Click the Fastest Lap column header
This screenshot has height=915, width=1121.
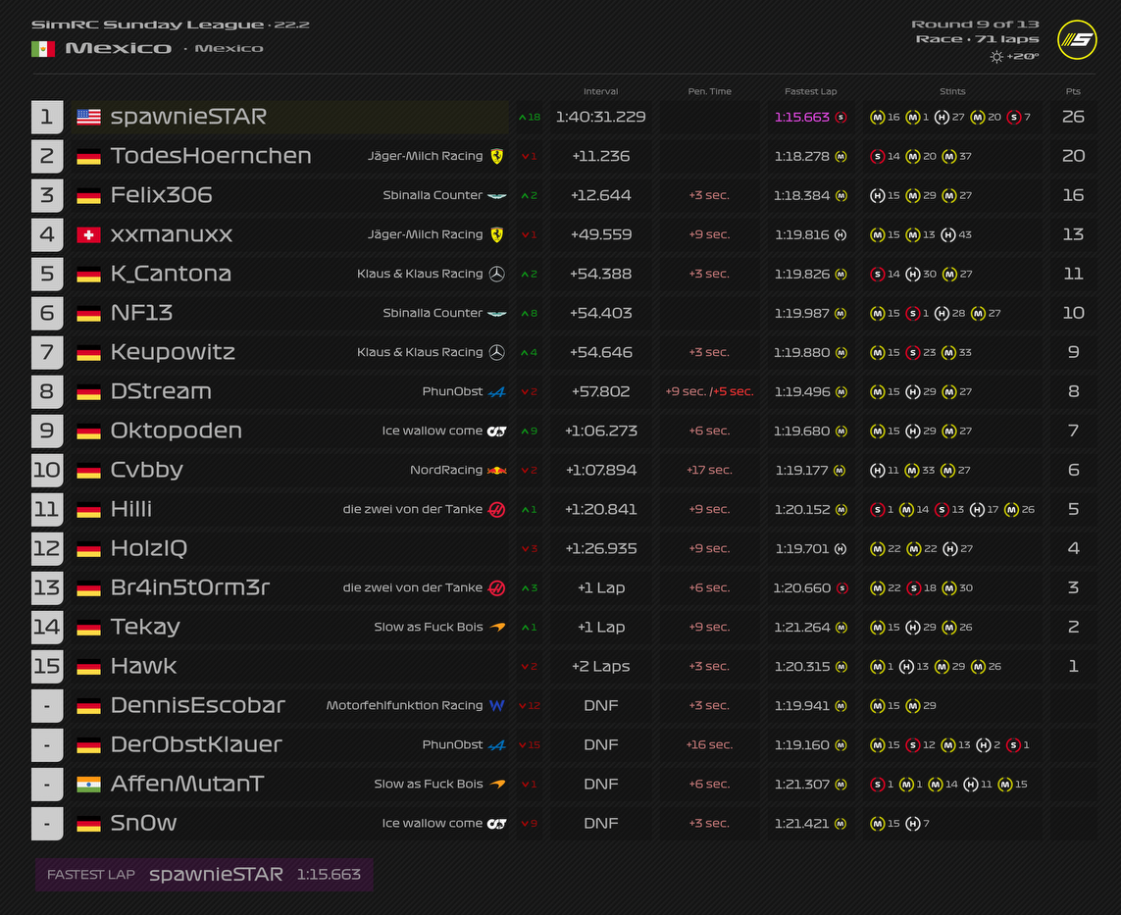point(810,91)
